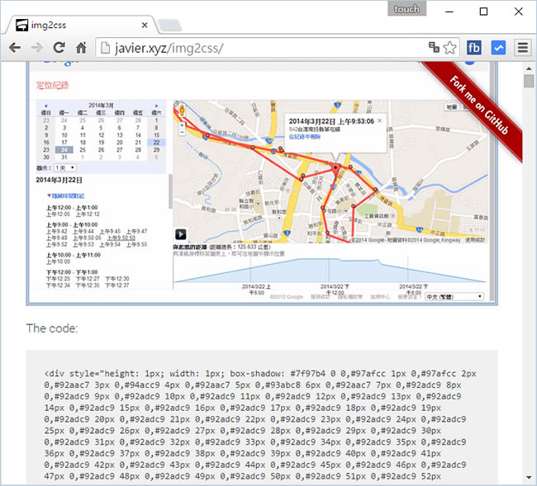Viewport: 537px width, 486px height.
Task: Click the translate icon in the address bar
Action: click(434, 48)
